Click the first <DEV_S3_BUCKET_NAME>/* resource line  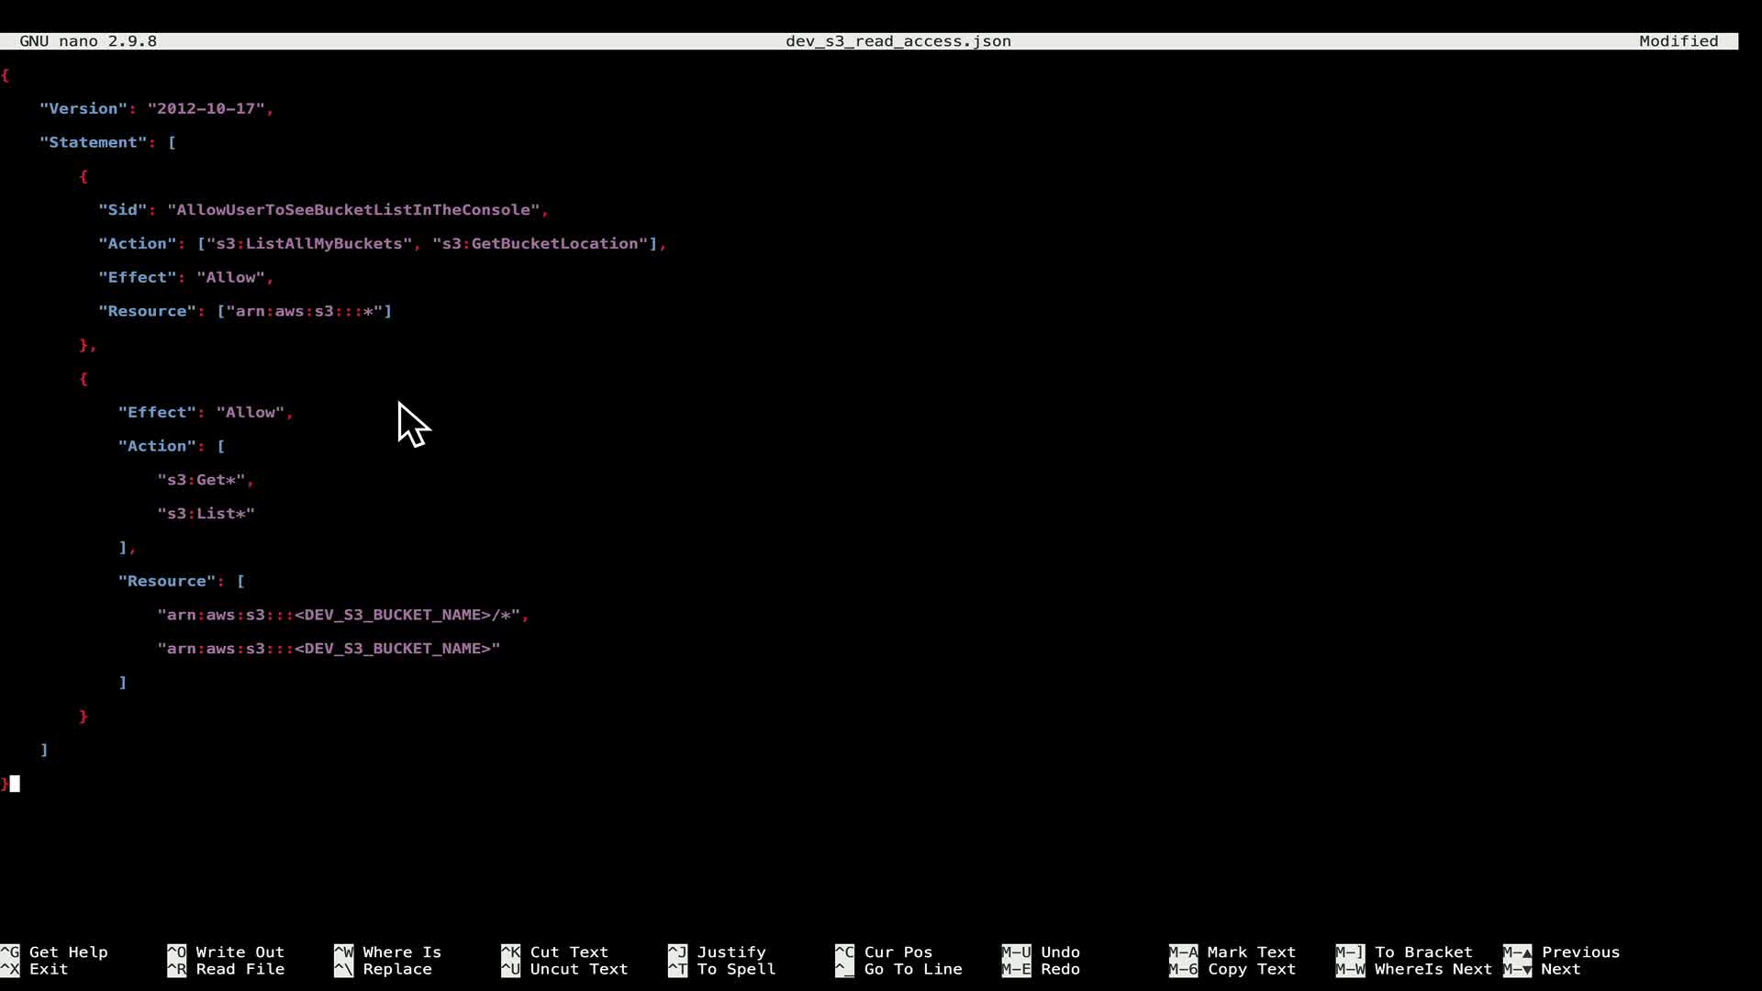(342, 615)
